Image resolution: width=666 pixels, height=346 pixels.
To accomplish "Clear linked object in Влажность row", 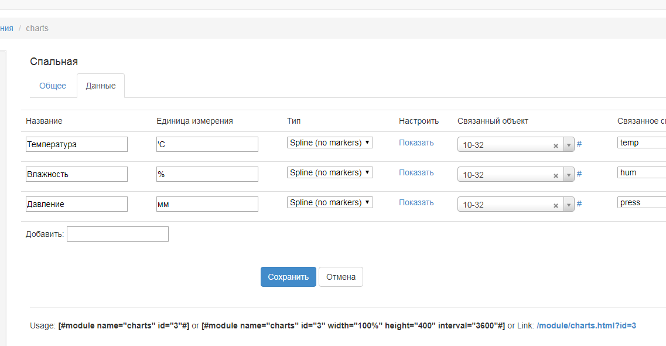I will coord(556,175).
